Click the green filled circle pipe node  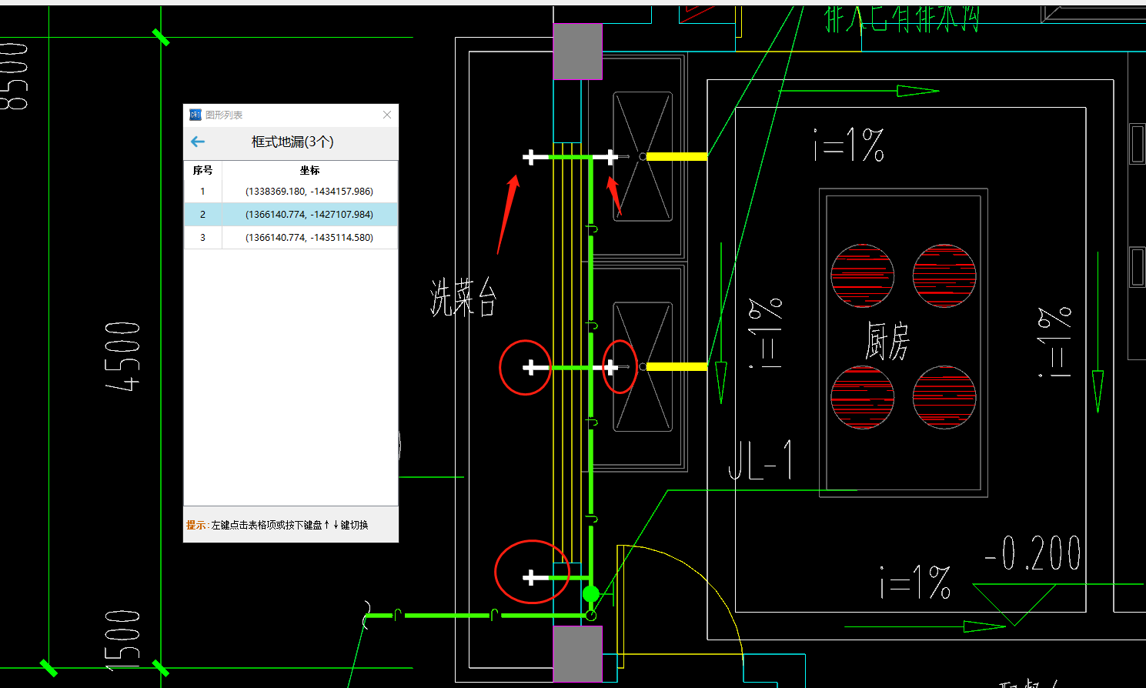(590, 593)
